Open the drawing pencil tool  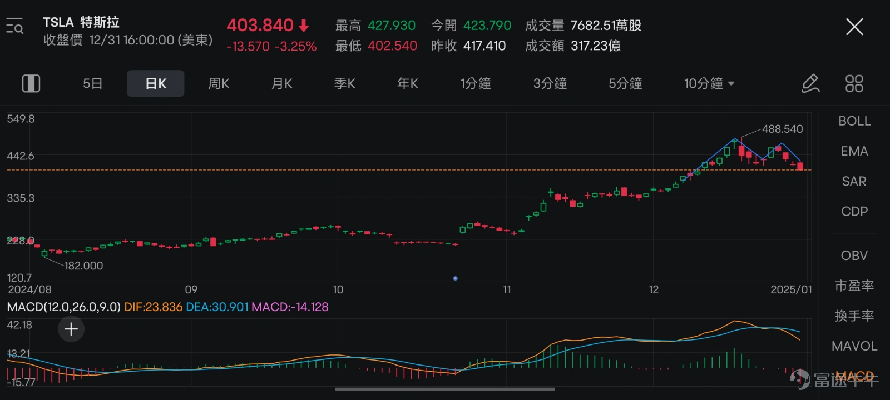(x=810, y=83)
